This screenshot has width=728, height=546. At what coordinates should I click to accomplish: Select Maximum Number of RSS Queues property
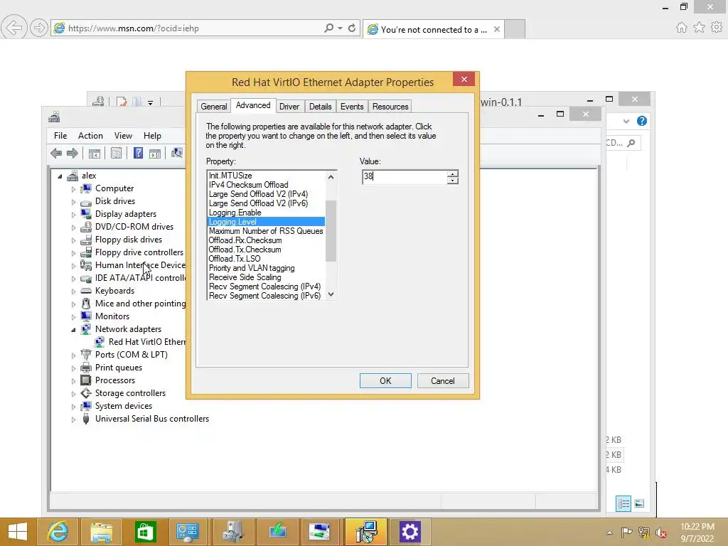click(x=266, y=231)
